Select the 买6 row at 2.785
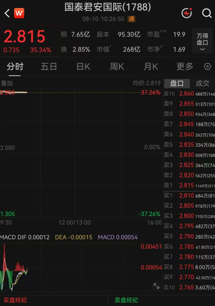This screenshot has width=215, height=306. [189, 247]
